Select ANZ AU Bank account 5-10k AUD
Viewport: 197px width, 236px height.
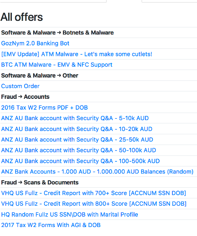[x=75, y=118]
